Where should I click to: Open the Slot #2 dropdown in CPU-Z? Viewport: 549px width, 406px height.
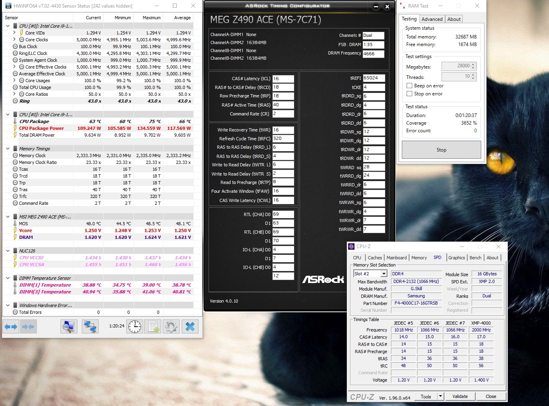point(384,274)
